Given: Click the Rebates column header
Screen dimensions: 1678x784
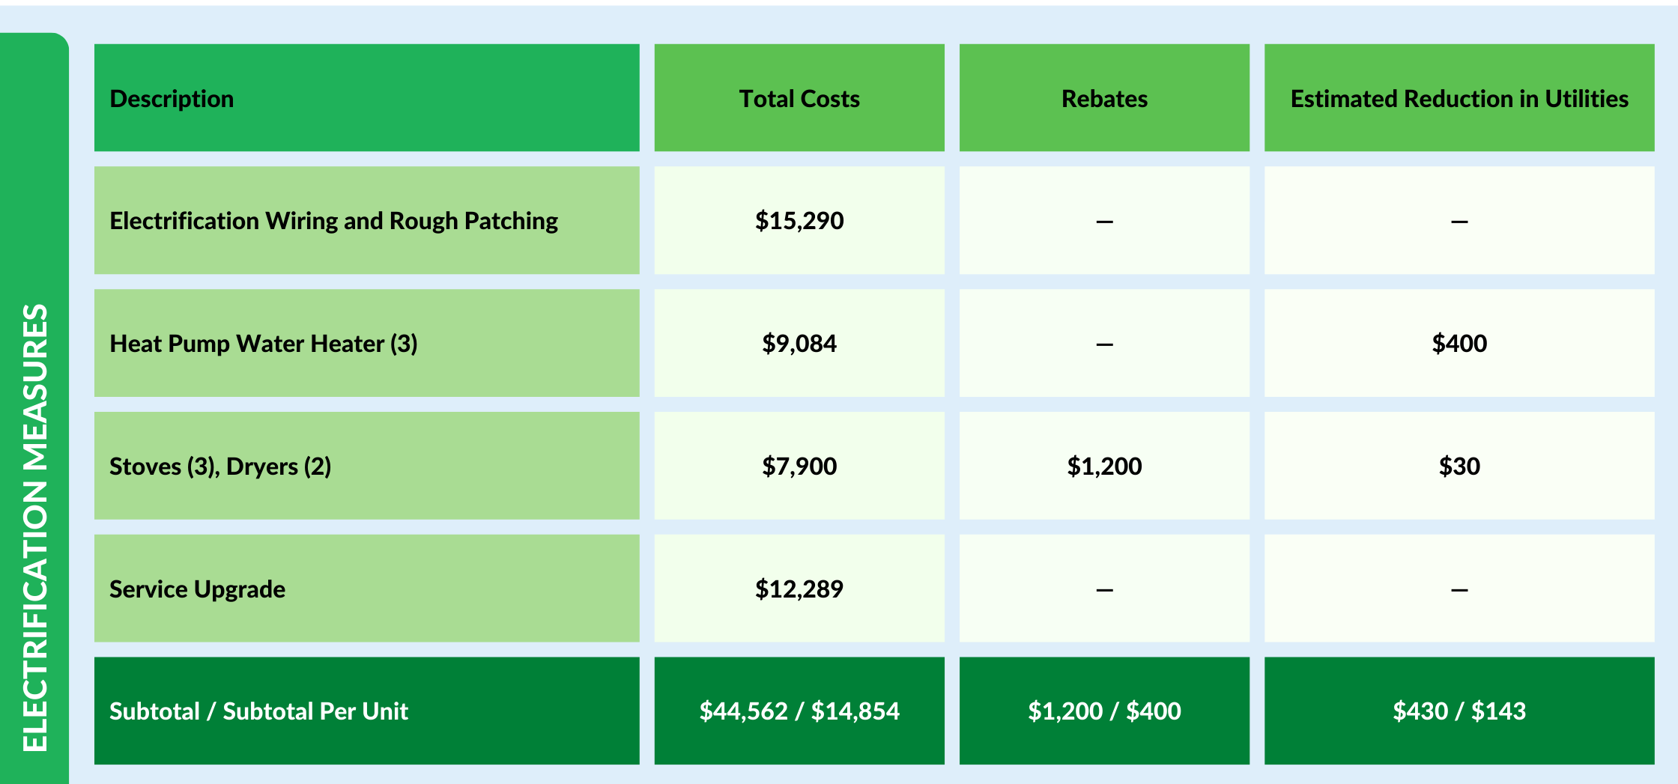Looking at the screenshot, I should coord(1104,98).
